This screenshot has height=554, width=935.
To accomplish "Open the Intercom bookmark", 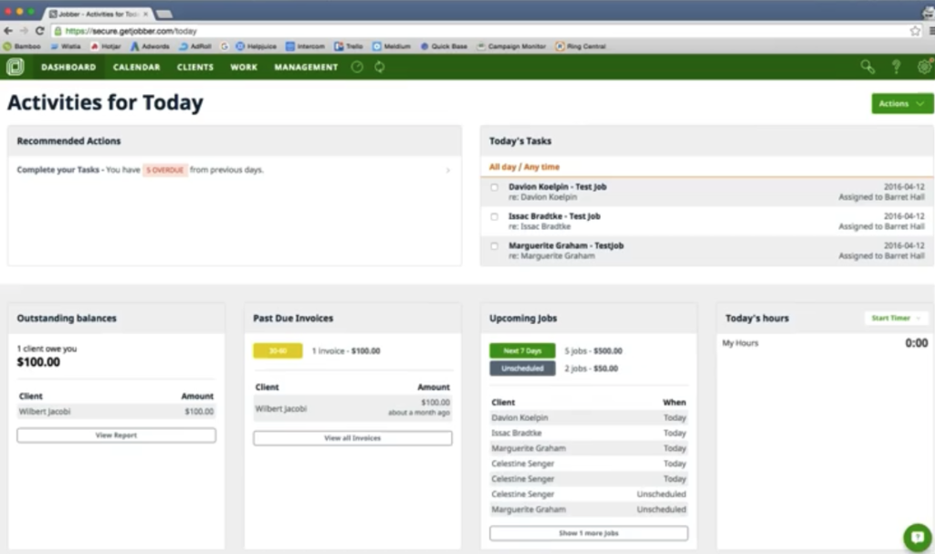I will click(x=305, y=46).
